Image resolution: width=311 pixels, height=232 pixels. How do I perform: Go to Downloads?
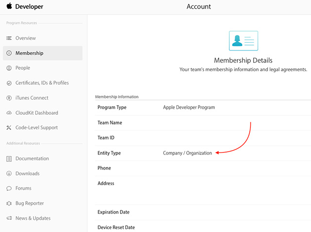click(28, 173)
